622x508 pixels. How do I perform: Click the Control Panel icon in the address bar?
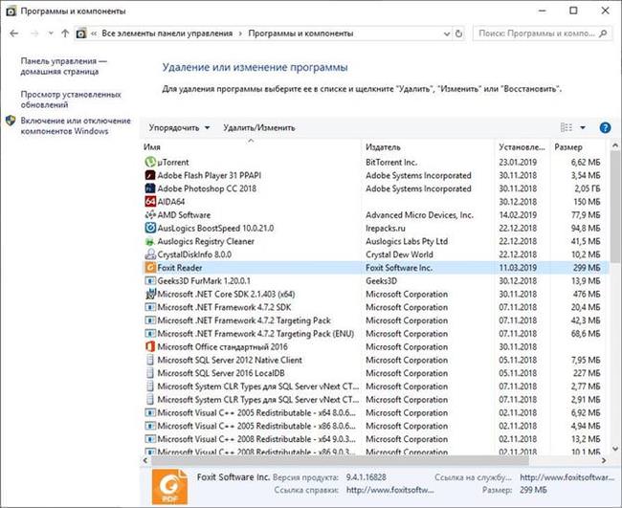[x=81, y=33]
